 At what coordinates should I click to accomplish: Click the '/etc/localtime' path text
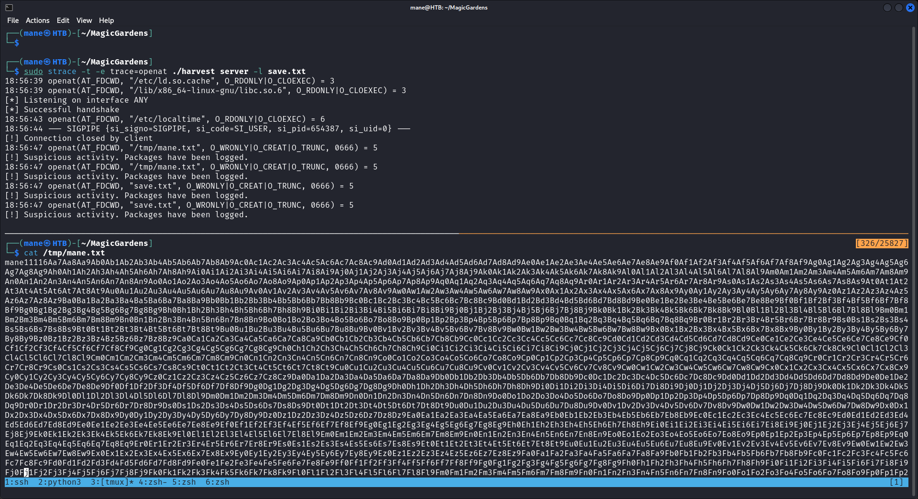pyautogui.click(x=167, y=119)
